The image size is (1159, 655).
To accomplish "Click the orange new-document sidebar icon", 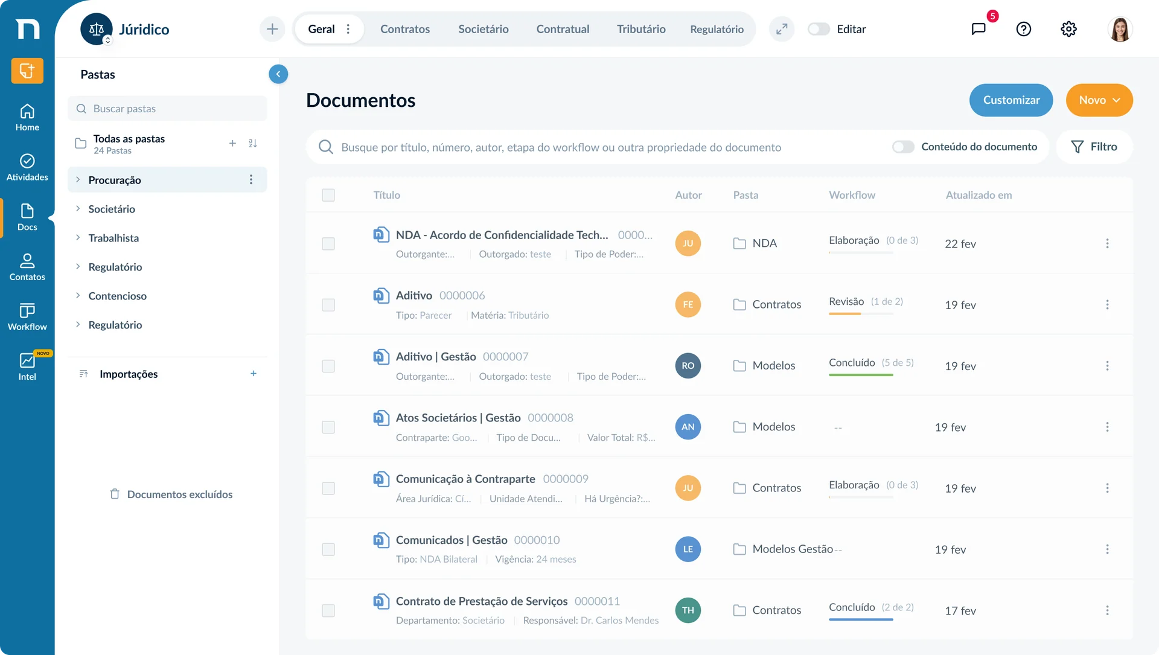I will tap(27, 71).
